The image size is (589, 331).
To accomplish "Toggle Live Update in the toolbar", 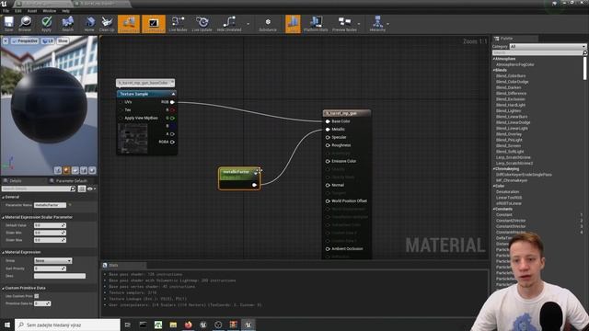I will (x=202, y=24).
